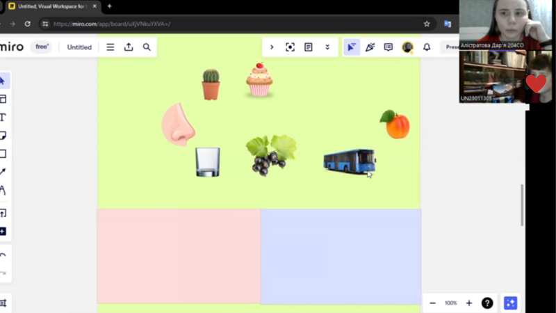
Task: Open the Frames panel icon
Action: (x=3, y=303)
